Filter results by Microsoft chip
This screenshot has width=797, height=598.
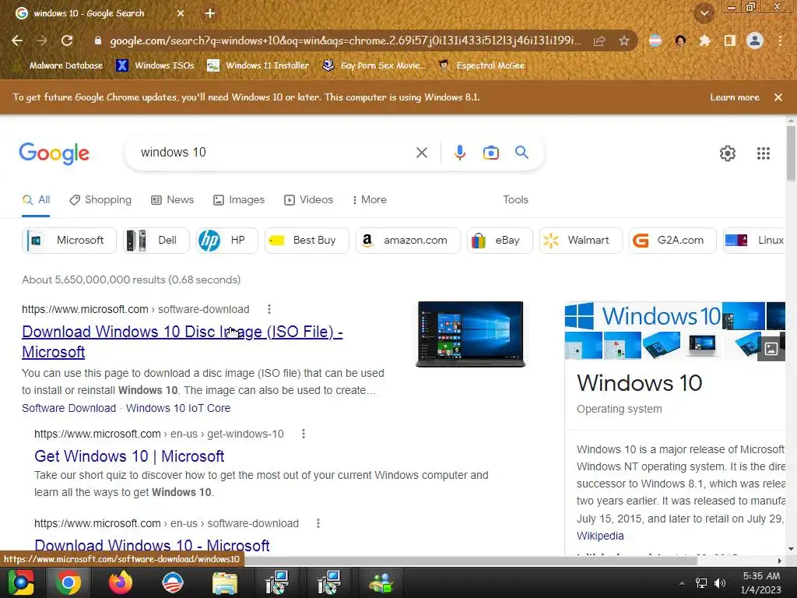click(69, 240)
